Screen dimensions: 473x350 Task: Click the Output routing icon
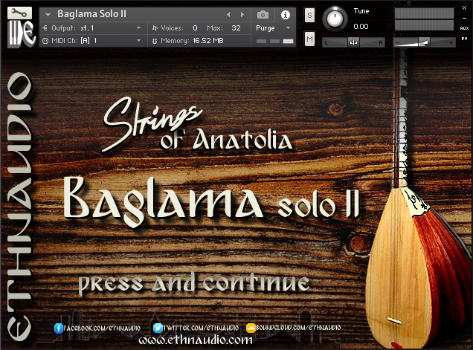pyautogui.click(x=45, y=28)
